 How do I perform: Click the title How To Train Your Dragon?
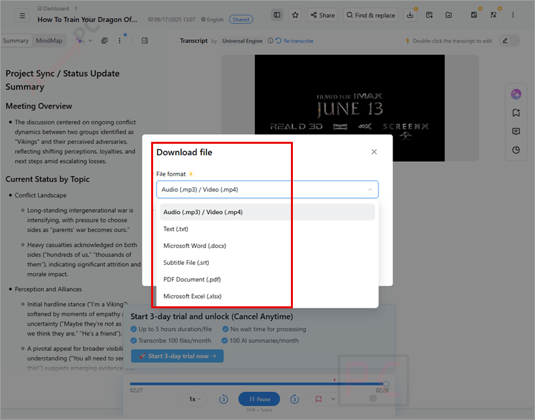(x=88, y=19)
